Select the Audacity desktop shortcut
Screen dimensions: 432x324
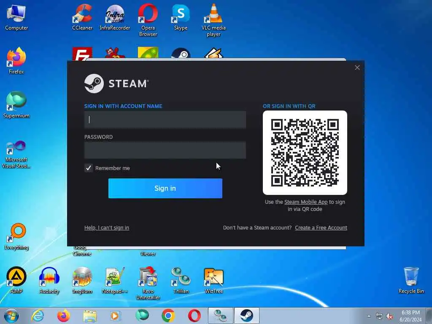pos(49,280)
